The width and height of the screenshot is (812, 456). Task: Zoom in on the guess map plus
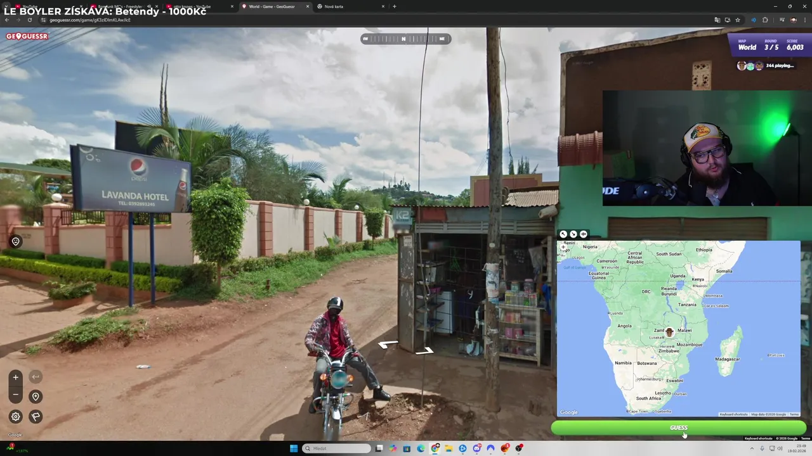(563, 248)
